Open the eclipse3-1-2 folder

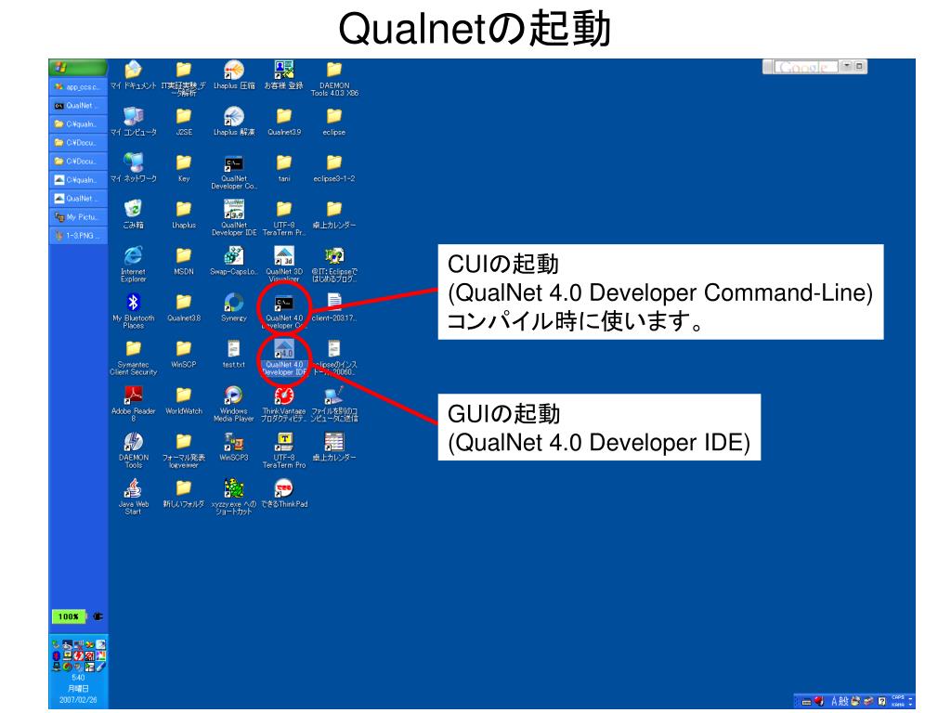(x=334, y=168)
